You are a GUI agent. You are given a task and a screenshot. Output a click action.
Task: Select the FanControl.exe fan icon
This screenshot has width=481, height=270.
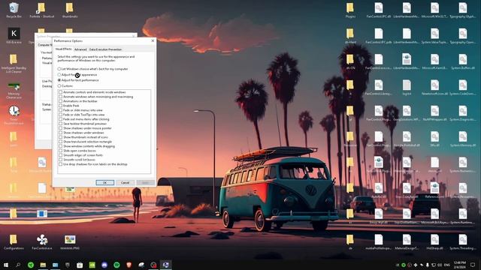pos(42,242)
